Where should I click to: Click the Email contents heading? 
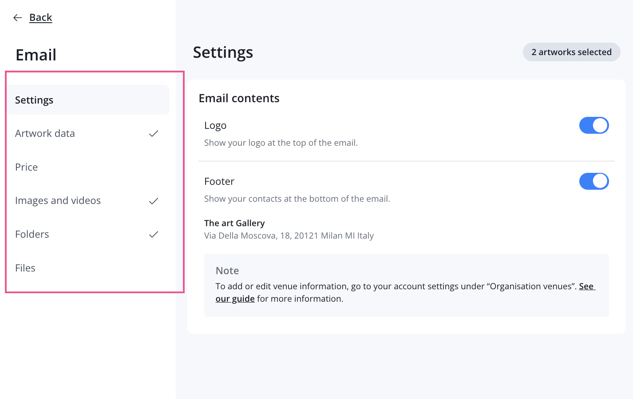(x=239, y=98)
